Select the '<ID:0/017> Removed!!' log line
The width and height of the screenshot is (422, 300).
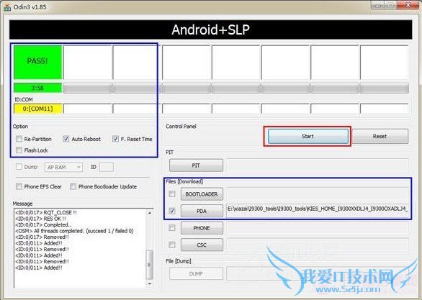point(42,237)
